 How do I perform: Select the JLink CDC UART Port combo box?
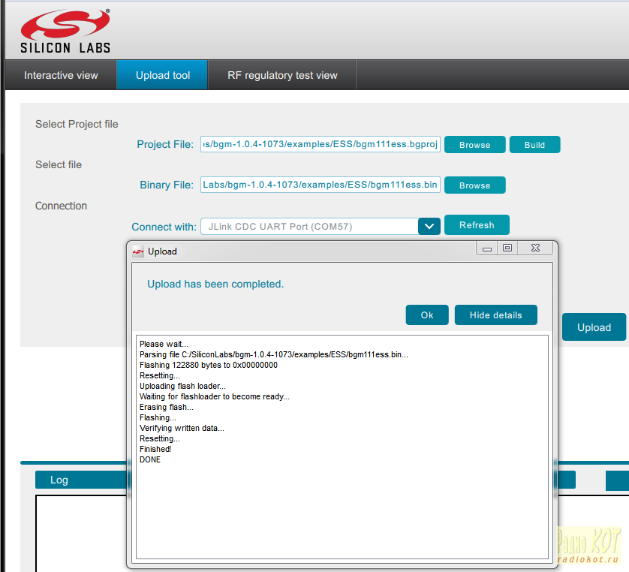(x=309, y=226)
